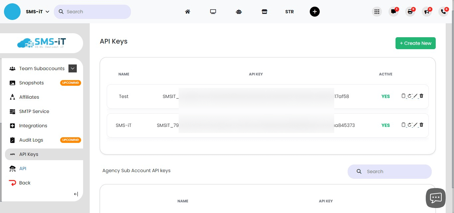Click the API Keys page heading

(114, 41)
